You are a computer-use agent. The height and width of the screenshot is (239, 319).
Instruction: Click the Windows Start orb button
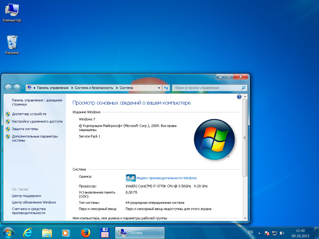click(x=8, y=233)
